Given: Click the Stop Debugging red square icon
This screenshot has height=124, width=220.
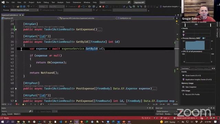Looking at the screenshot, I should click(x=103, y=7).
